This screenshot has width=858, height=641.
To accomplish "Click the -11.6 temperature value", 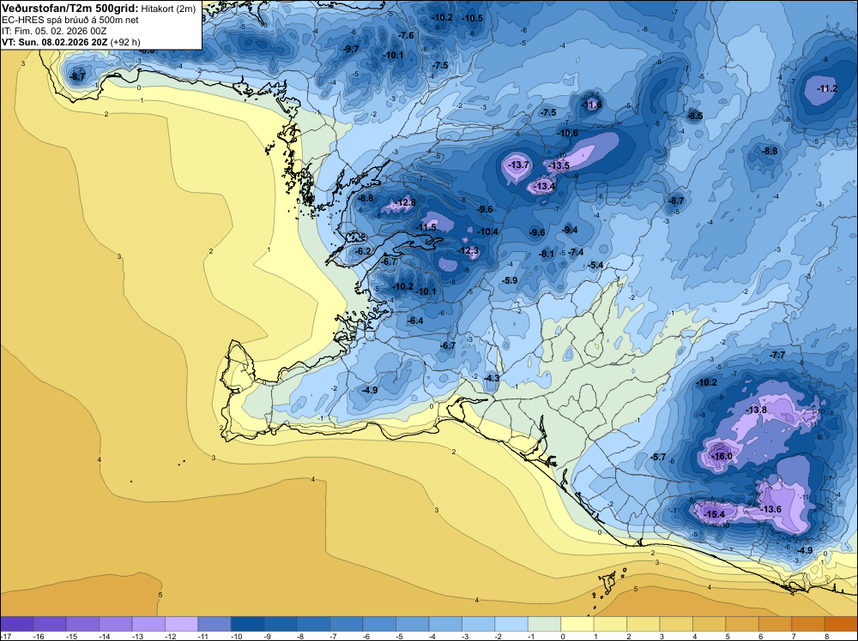I will pyautogui.click(x=591, y=105).
